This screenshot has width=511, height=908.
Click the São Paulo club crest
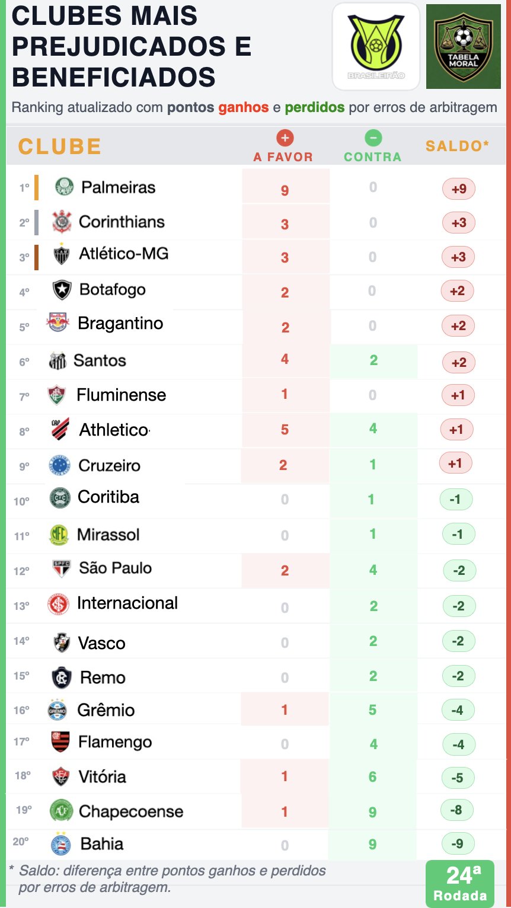(x=62, y=569)
